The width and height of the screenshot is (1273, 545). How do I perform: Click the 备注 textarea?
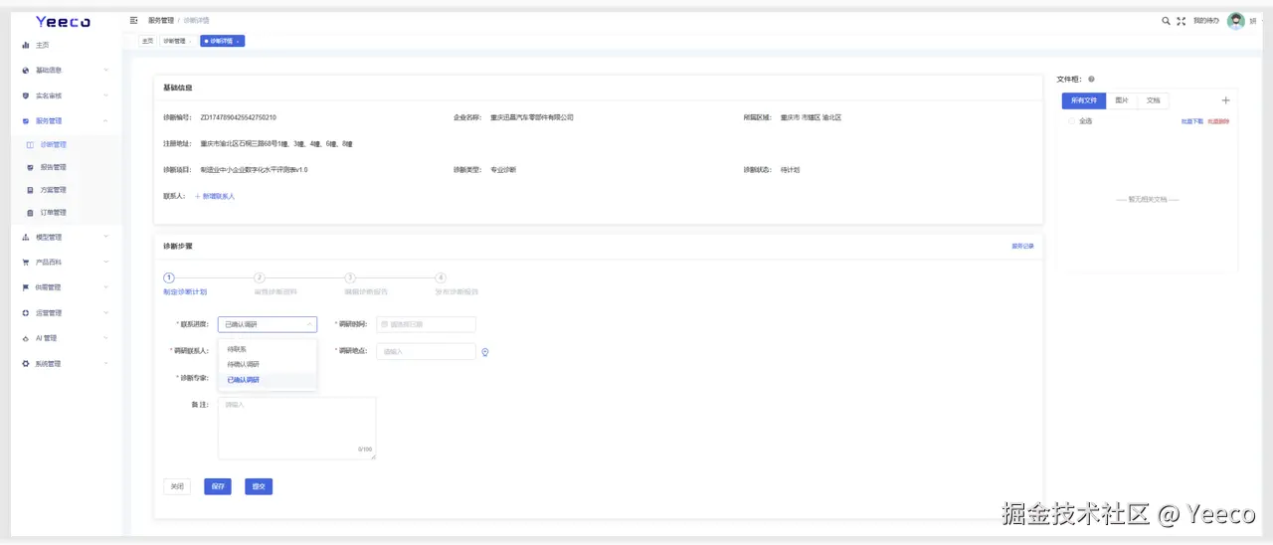297,429
